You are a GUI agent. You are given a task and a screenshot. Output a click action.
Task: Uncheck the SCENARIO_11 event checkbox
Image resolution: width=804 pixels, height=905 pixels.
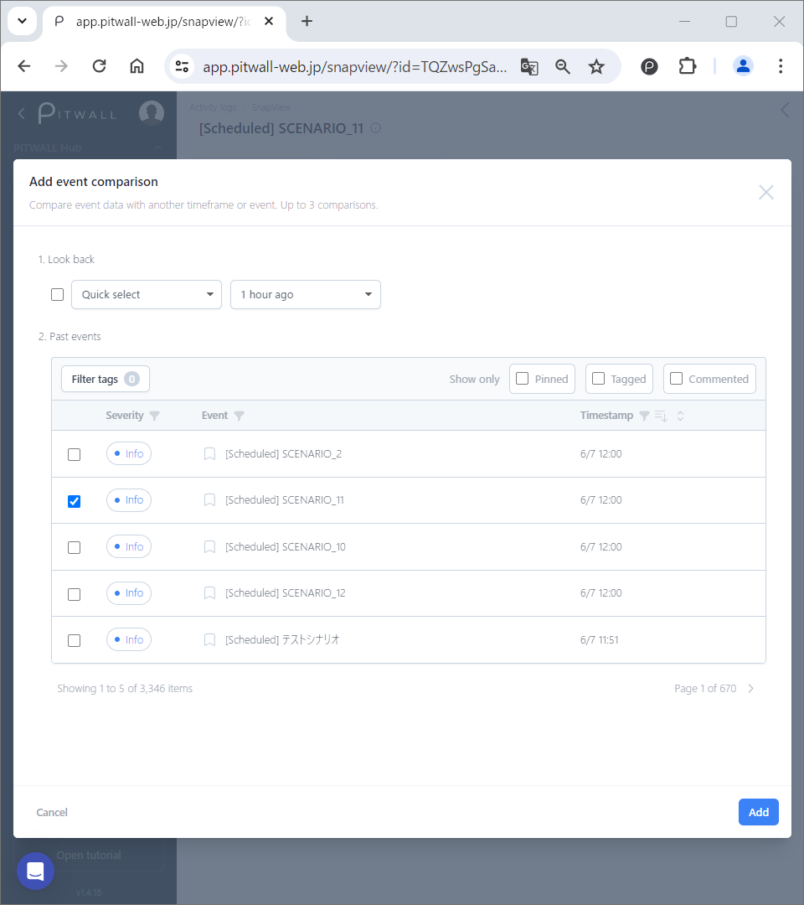[74, 501]
